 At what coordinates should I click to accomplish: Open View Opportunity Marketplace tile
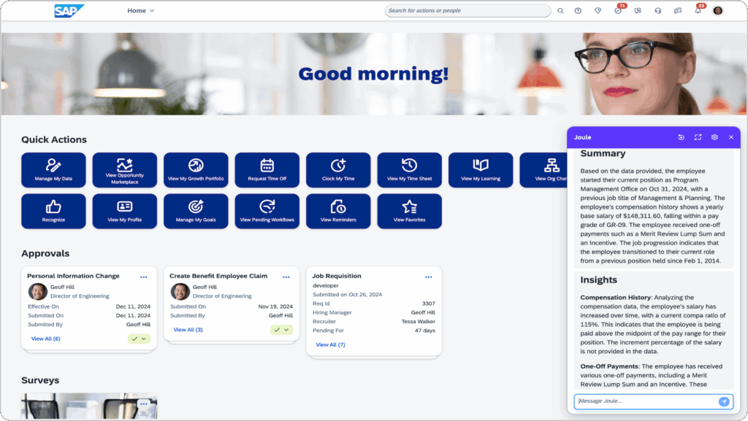124,170
